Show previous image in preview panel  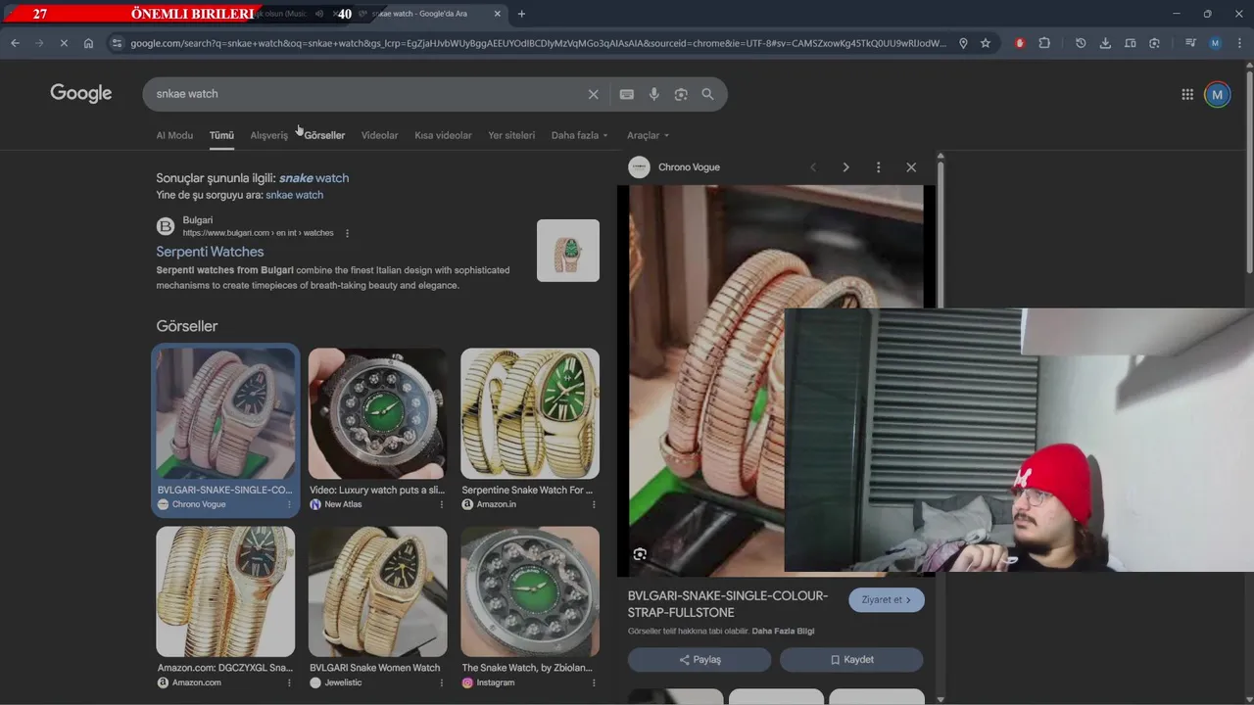pos(813,167)
